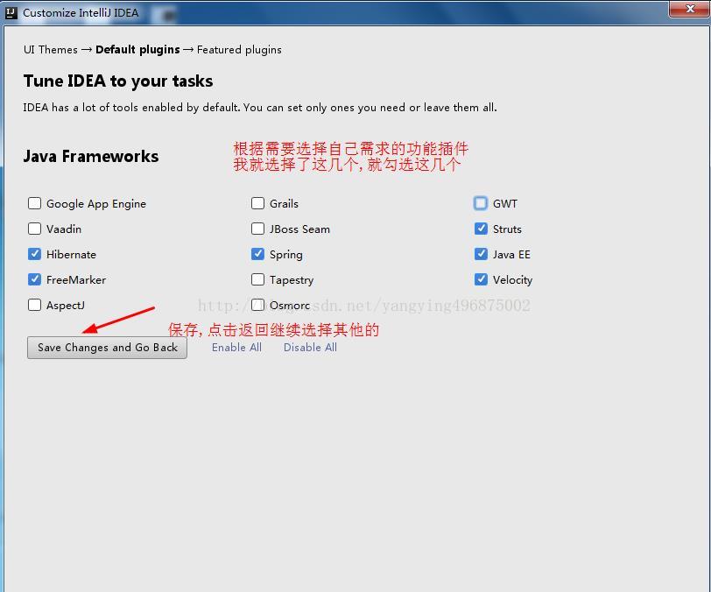711x592 pixels.
Task: Uncheck the Struts checkbox
Action: click(x=481, y=229)
